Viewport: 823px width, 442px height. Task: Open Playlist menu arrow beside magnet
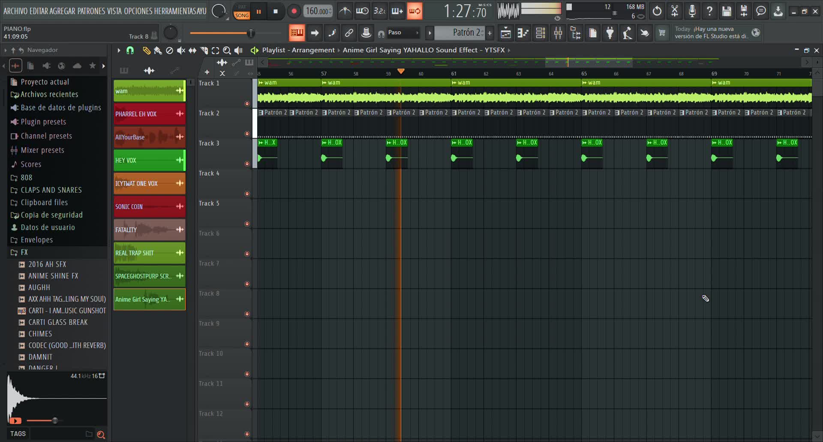tap(119, 51)
